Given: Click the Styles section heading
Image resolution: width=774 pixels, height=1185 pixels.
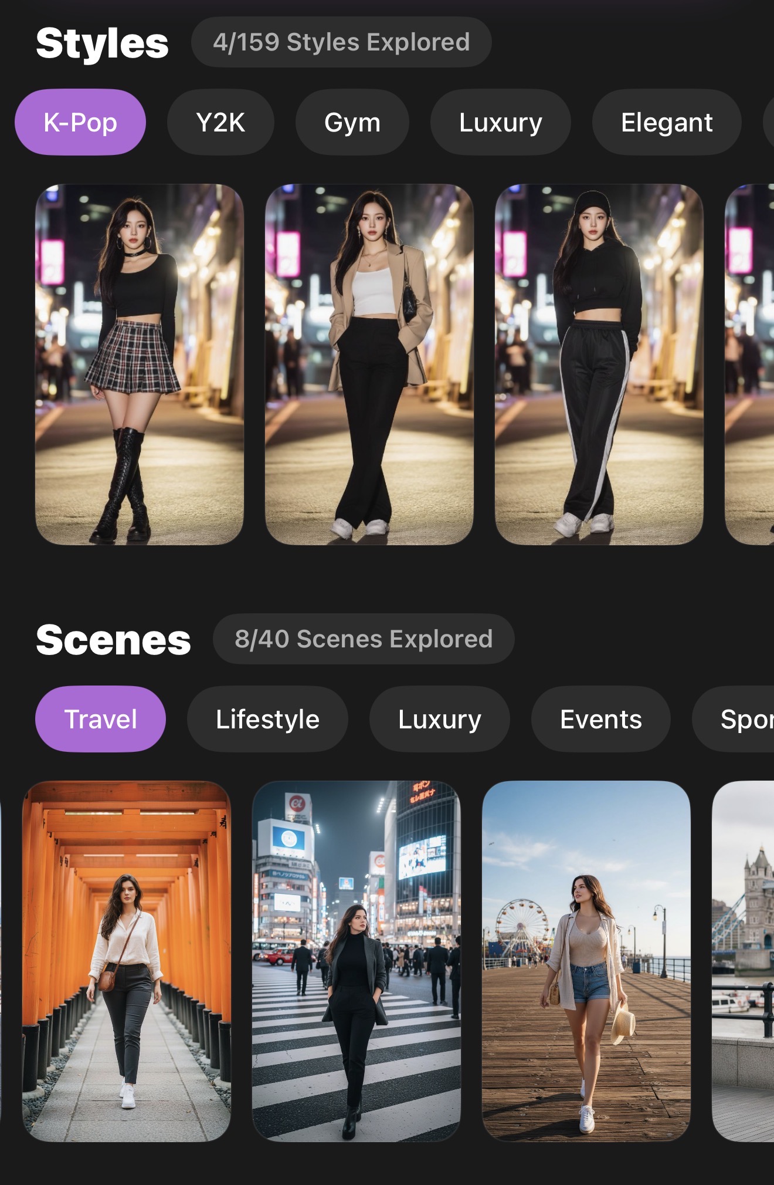Looking at the screenshot, I should coord(102,43).
